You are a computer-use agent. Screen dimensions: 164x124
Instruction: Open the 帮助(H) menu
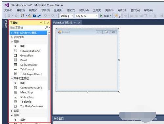pyautogui.click(x=148, y=10)
